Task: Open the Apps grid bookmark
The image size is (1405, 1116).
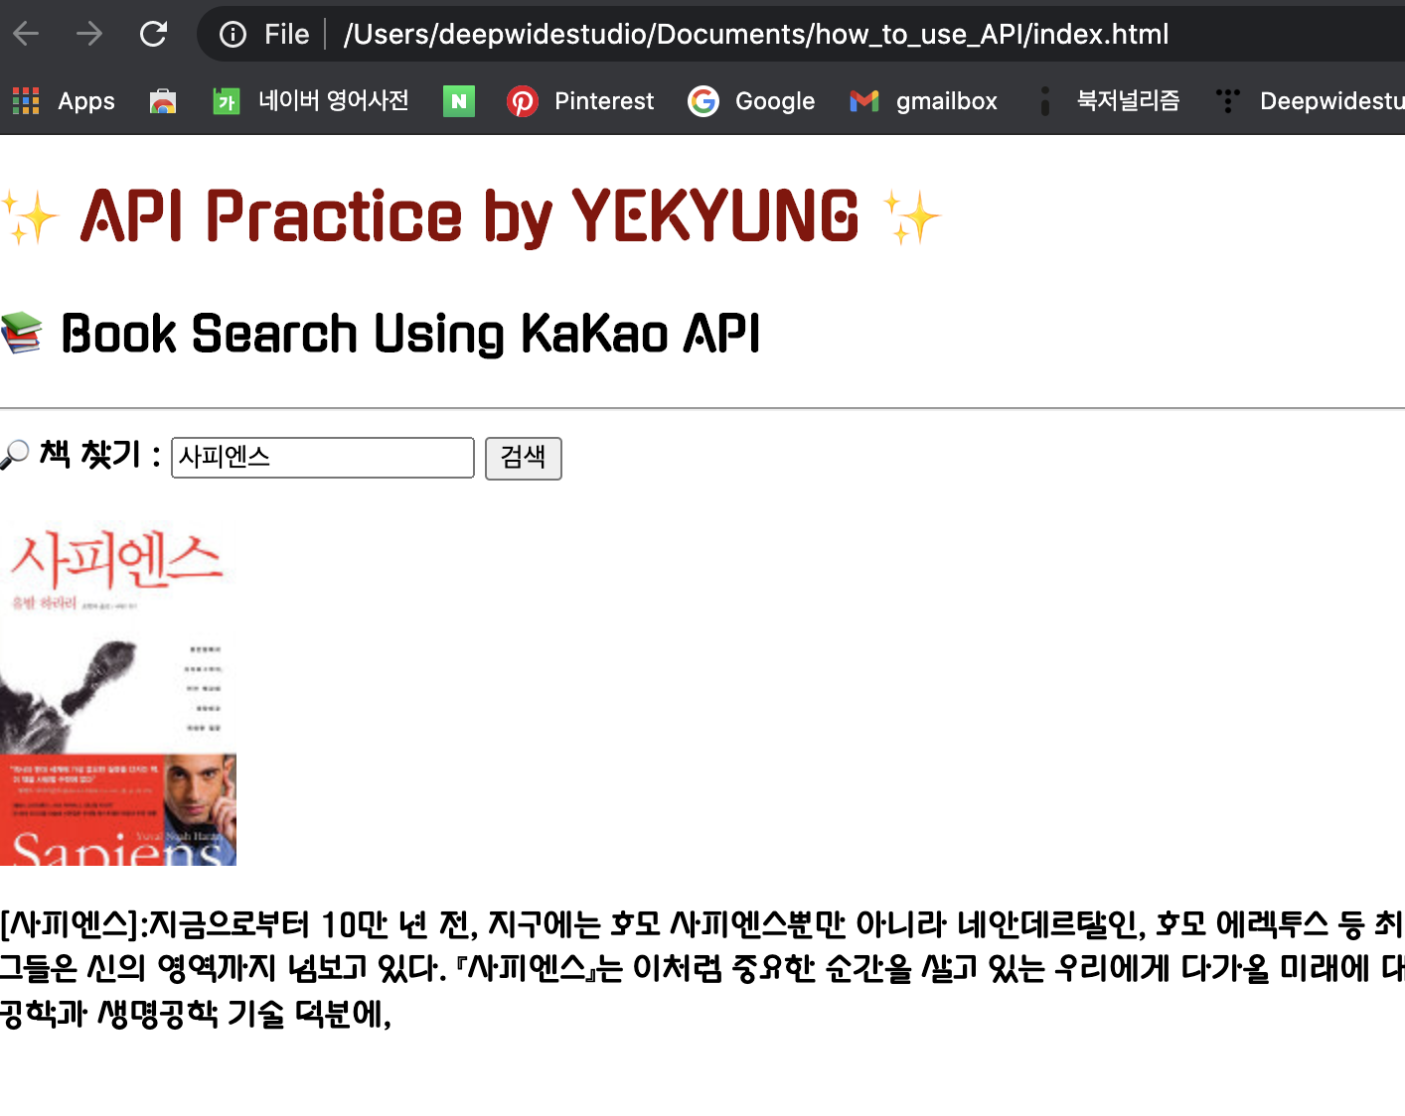Action: 64,100
